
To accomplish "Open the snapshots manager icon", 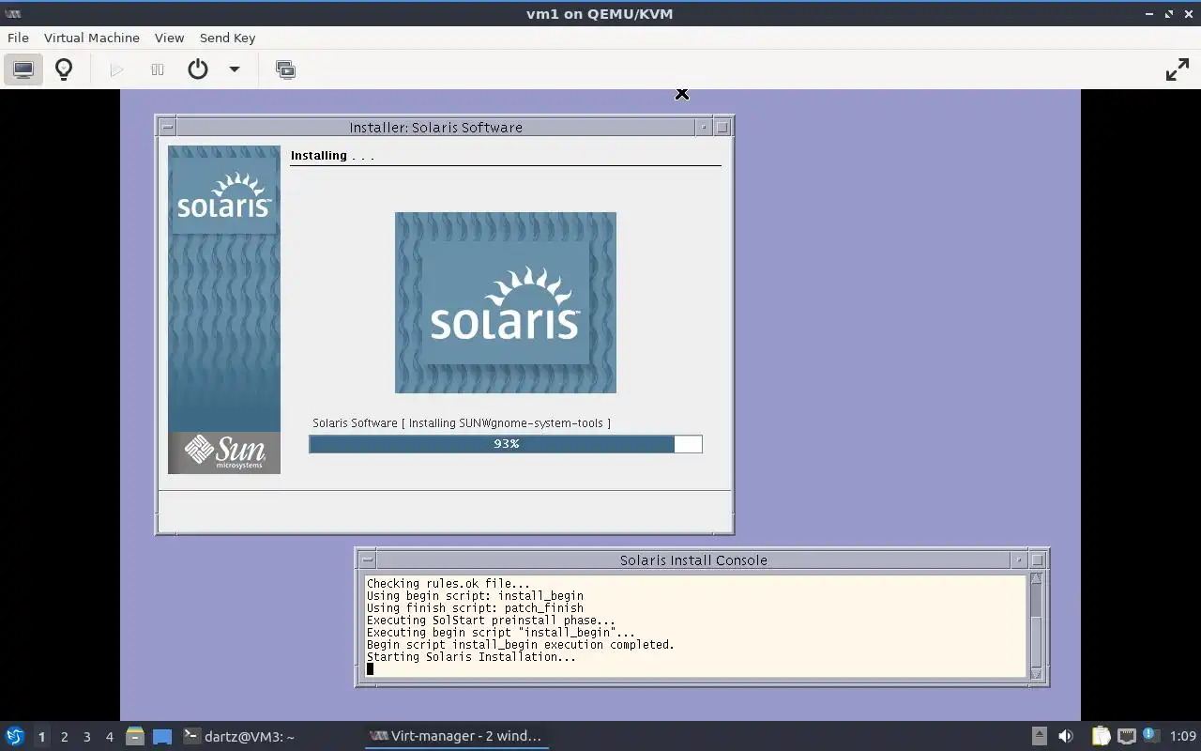I will 285,69.
